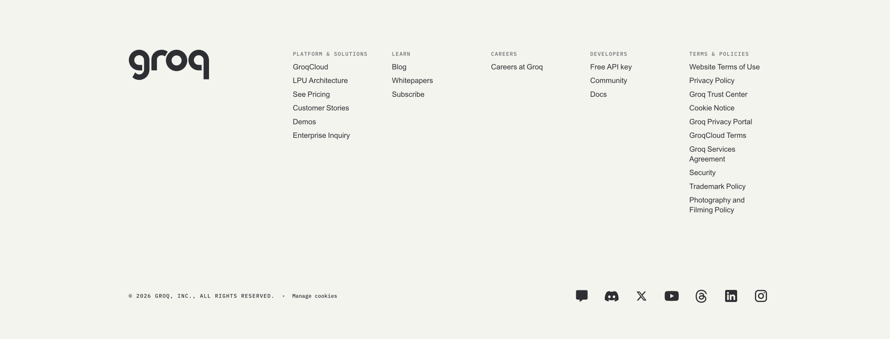Open the chat bubble community icon
The height and width of the screenshot is (339, 890).
582,296
